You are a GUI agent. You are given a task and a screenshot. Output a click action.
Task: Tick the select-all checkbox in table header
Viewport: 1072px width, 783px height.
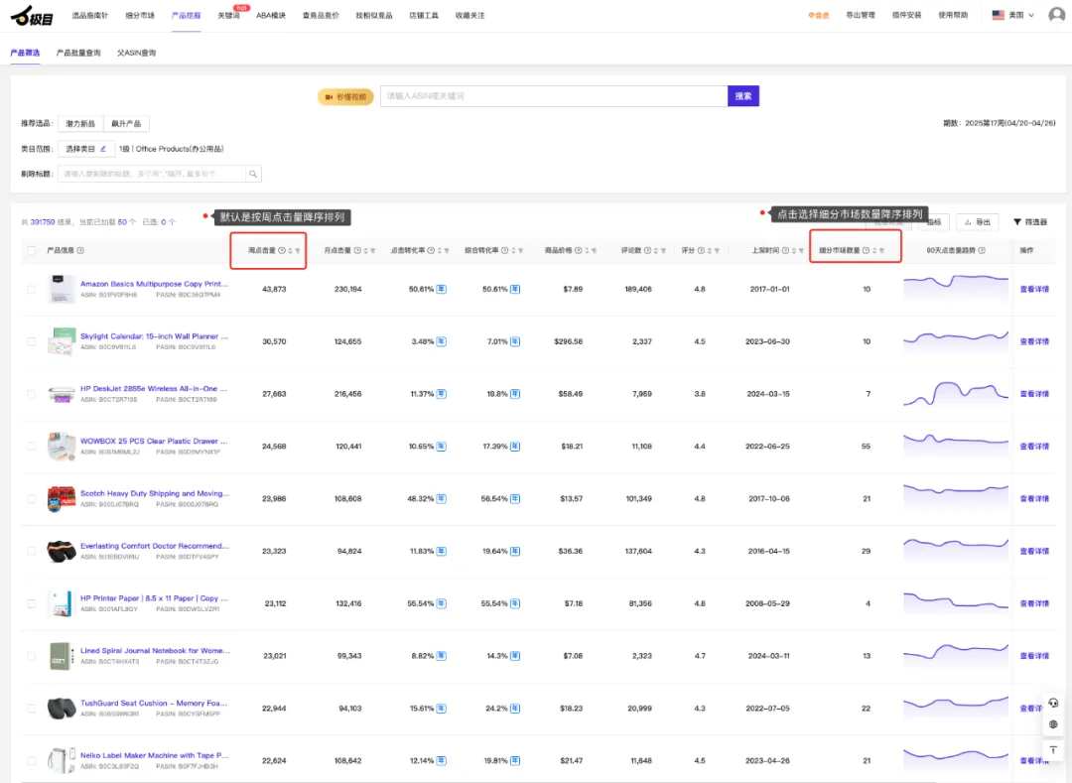32,251
